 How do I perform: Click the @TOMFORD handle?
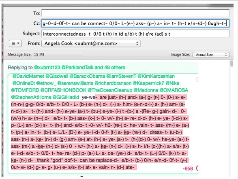[x=25, y=90]
